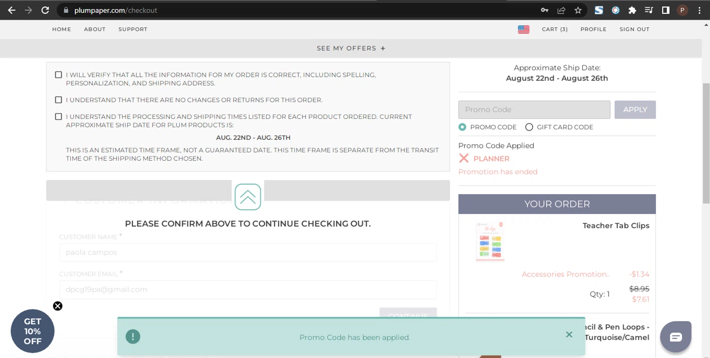The height and width of the screenshot is (358, 710).
Task: Click the double chevron up collapse icon
Action: [248, 197]
